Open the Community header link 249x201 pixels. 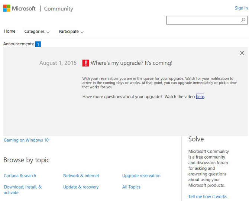tap(58, 9)
